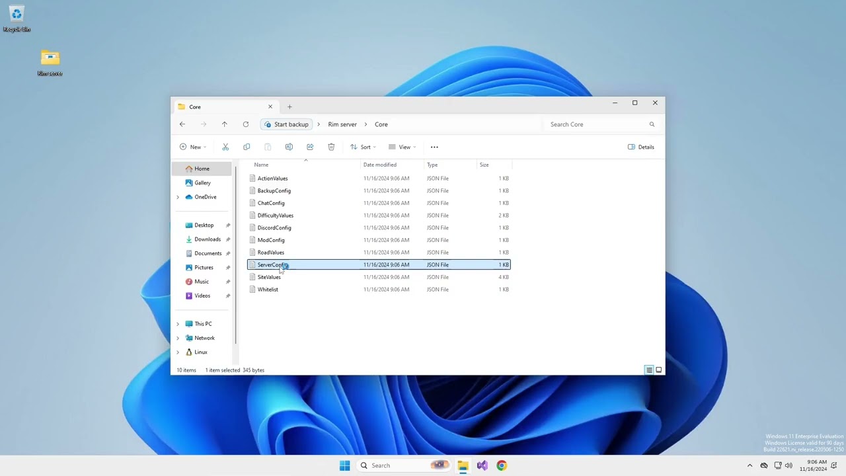Click the taskbar Search box
This screenshot has height=476, width=846.
(x=404, y=465)
